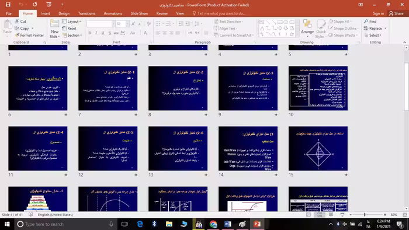Open the Copy dropdown arrow
409x230 pixels.
click(x=32, y=29)
